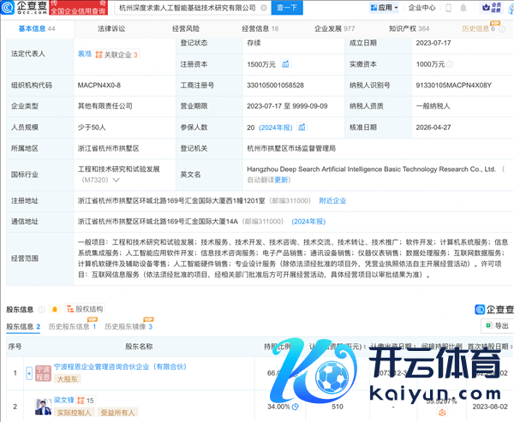The width and height of the screenshot is (514, 422).
Task: Expand the 宁波程恩 shareholder row plus icon
Action: 29,373
